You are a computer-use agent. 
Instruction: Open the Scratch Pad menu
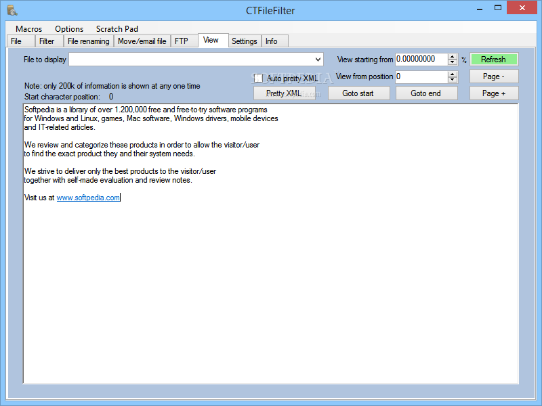pos(117,29)
